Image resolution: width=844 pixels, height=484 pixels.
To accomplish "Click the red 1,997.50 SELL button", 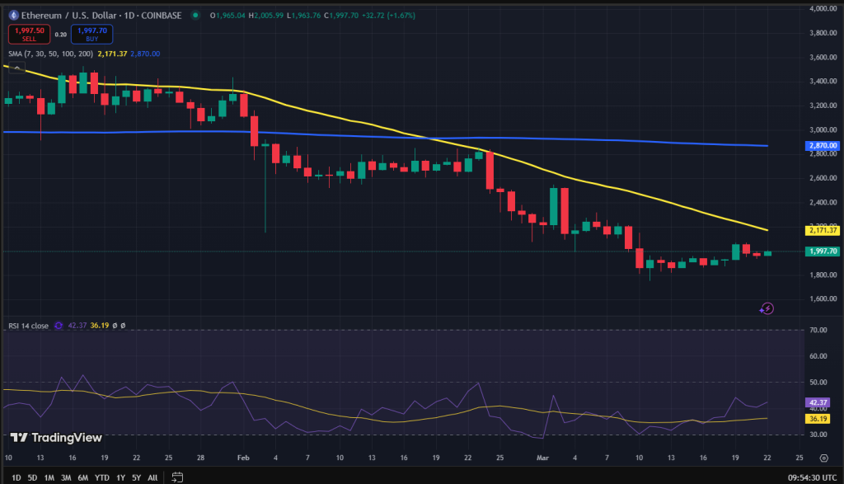I will [29, 34].
